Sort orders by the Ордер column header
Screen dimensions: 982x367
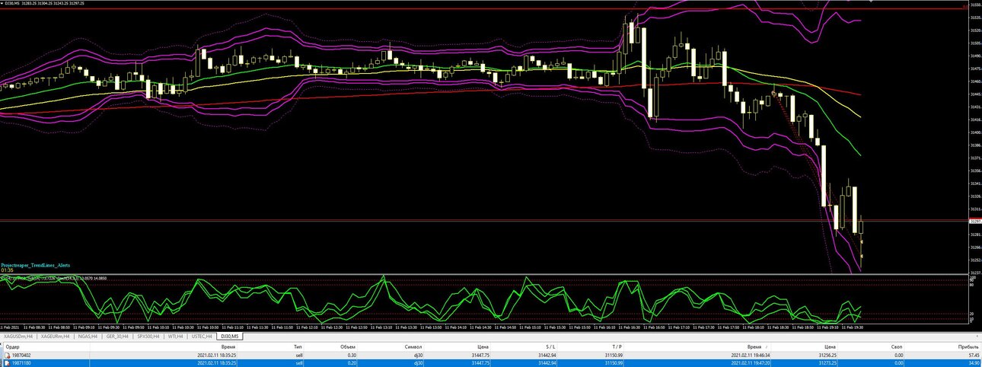pos(12,346)
